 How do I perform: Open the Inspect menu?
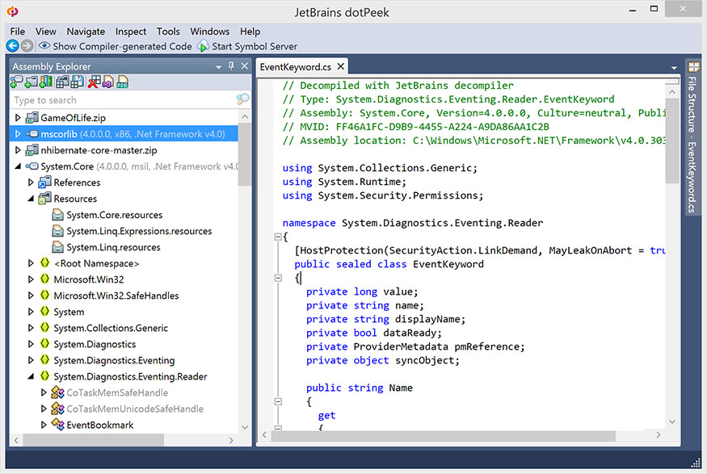131,31
